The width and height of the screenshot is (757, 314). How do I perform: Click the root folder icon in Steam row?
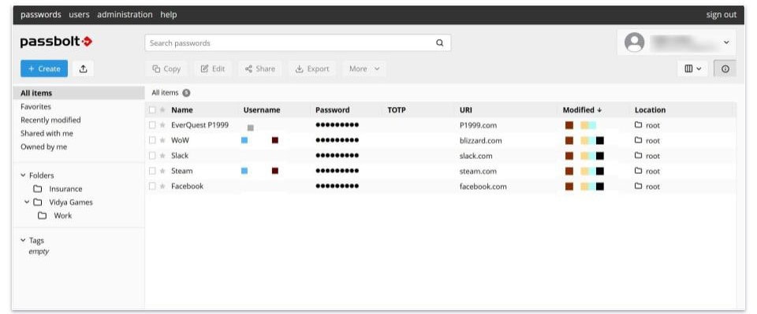(x=638, y=171)
